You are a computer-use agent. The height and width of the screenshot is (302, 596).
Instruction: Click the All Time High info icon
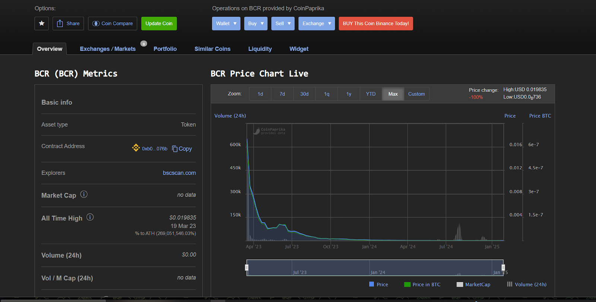pyautogui.click(x=90, y=217)
